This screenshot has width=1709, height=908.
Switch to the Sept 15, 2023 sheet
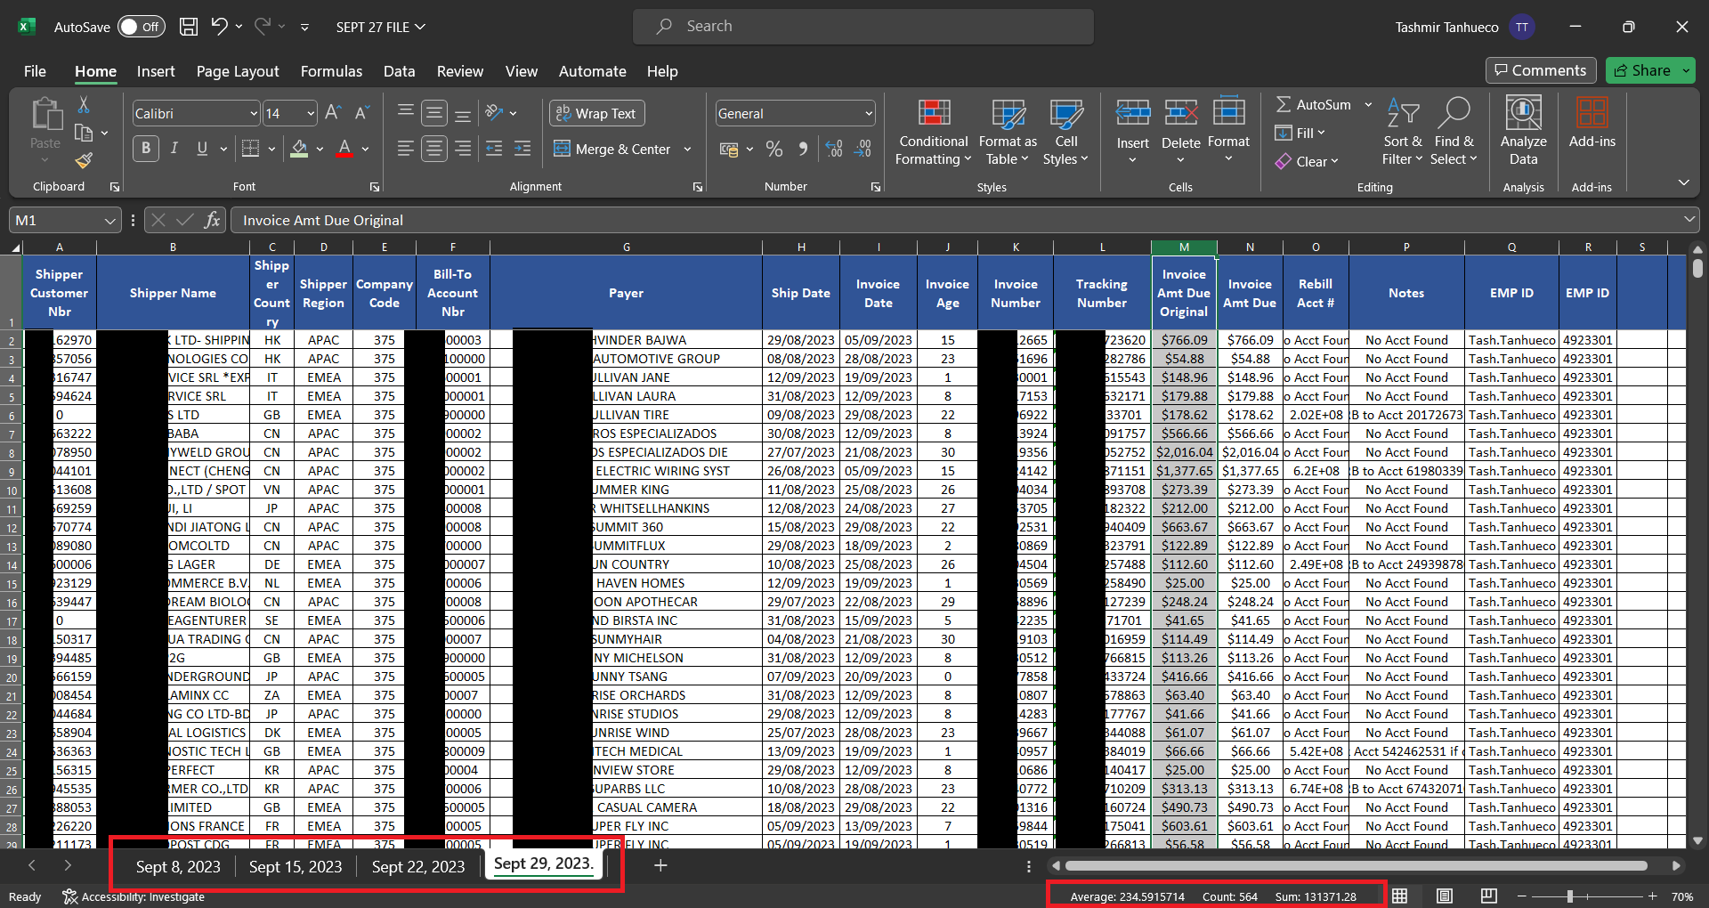pos(295,866)
